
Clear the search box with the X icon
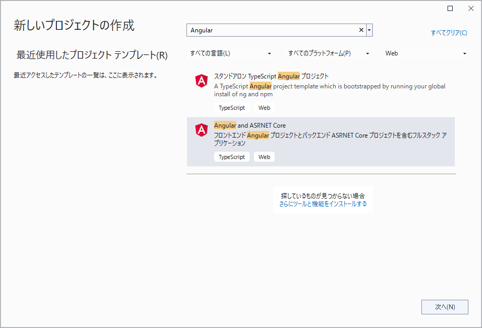[x=361, y=30]
